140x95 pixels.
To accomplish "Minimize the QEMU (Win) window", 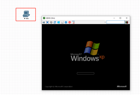I will [x=114, y=18].
